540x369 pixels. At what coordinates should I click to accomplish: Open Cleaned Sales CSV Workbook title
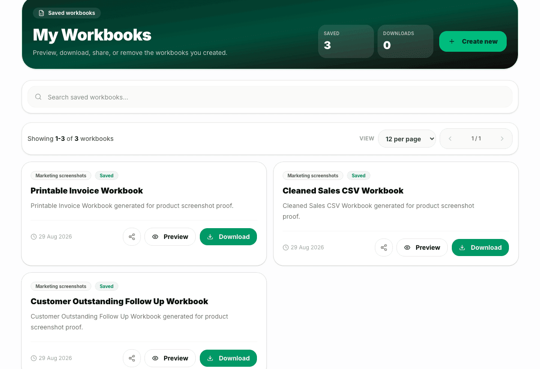pyautogui.click(x=343, y=191)
